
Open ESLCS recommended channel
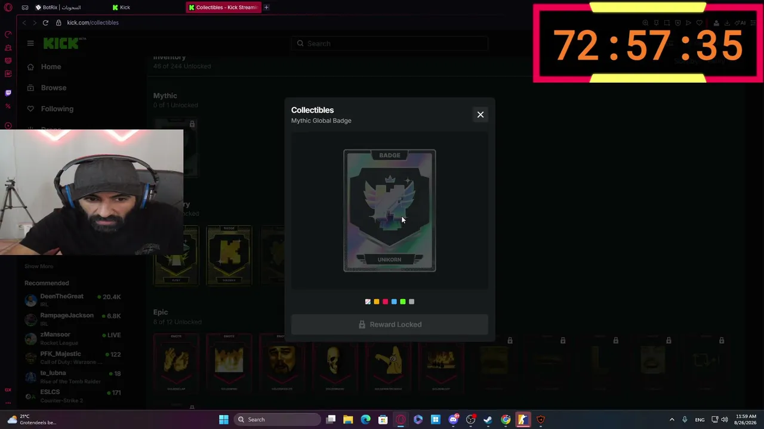click(72, 396)
